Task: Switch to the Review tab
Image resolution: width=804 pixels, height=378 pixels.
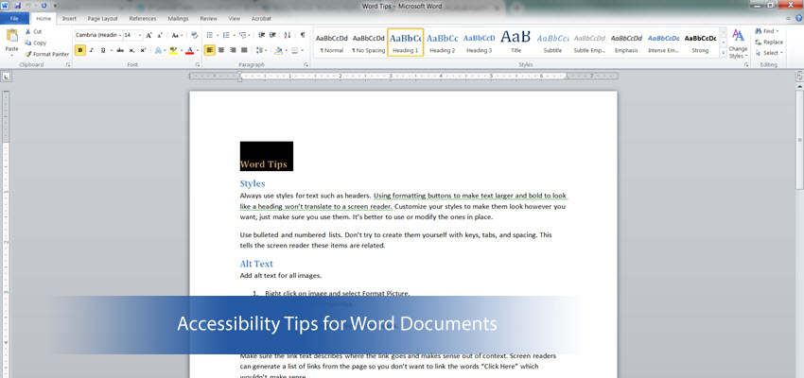Action: [209, 19]
